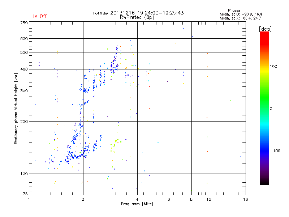The height and width of the screenshot is (217, 289).
Task: Click the 75 tick on height axis
Action: click(25, 194)
